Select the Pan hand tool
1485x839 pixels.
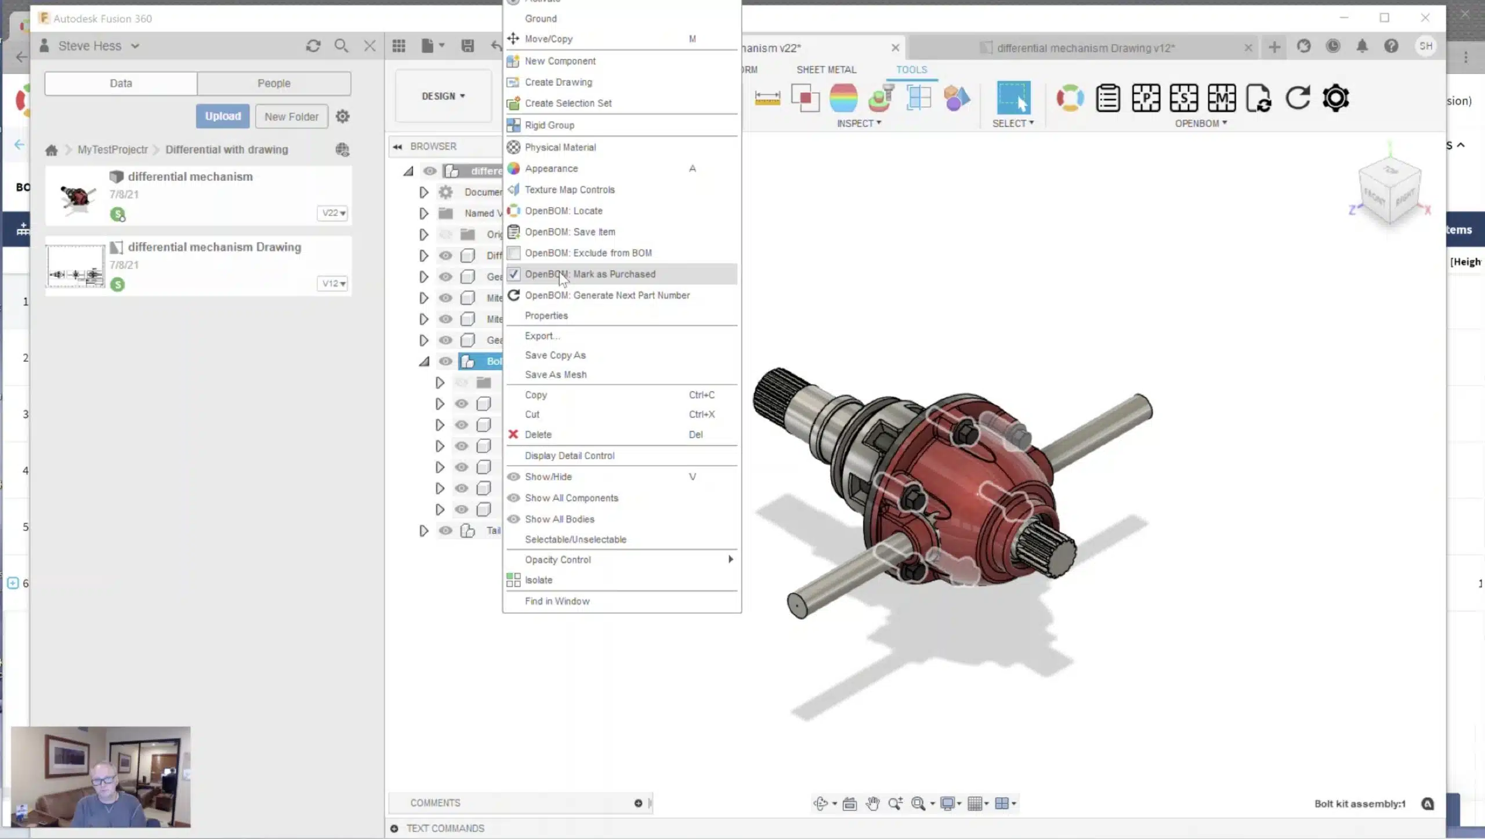[872, 804]
